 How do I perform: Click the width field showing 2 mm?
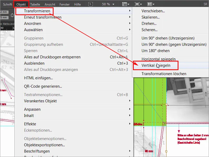pos(5,12)
